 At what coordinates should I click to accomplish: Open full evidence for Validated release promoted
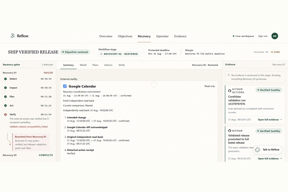(270, 158)
